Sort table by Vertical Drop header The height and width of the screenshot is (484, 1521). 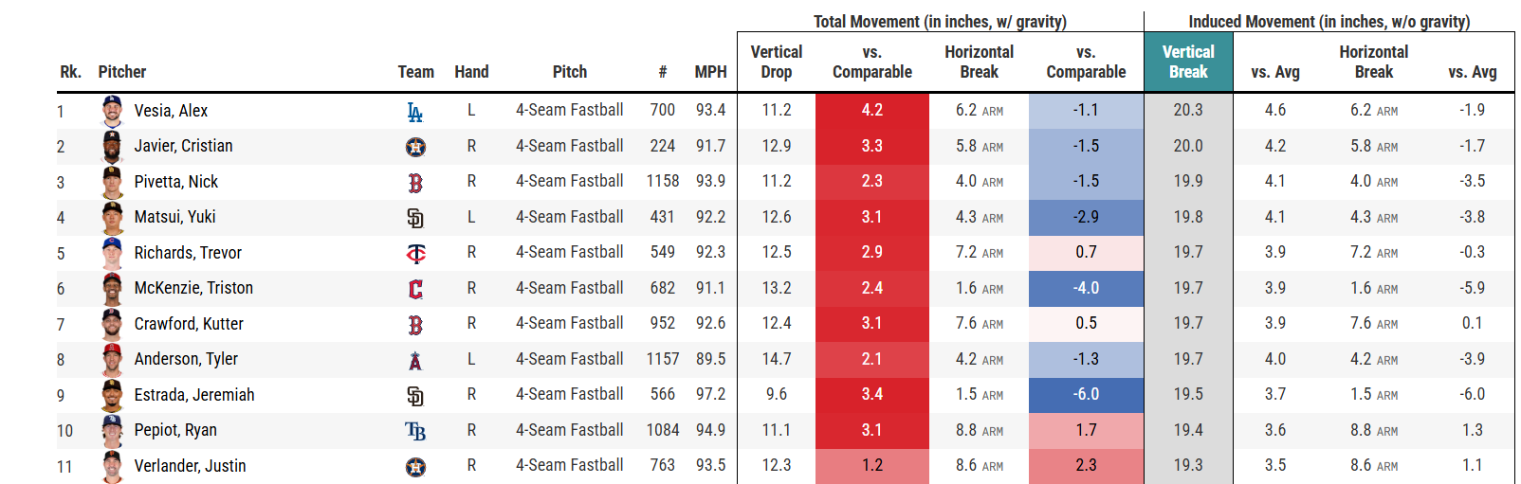[776, 62]
